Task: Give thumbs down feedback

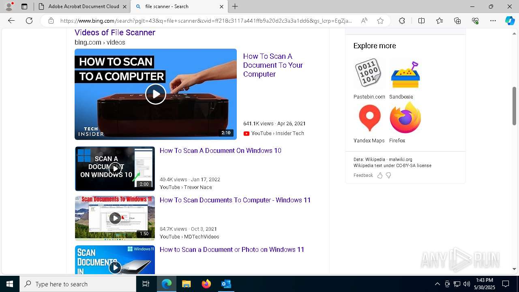Action: (x=388, y=175)
